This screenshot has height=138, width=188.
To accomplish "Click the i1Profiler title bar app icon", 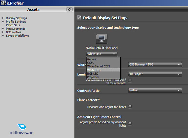I will tap(3, 3).
